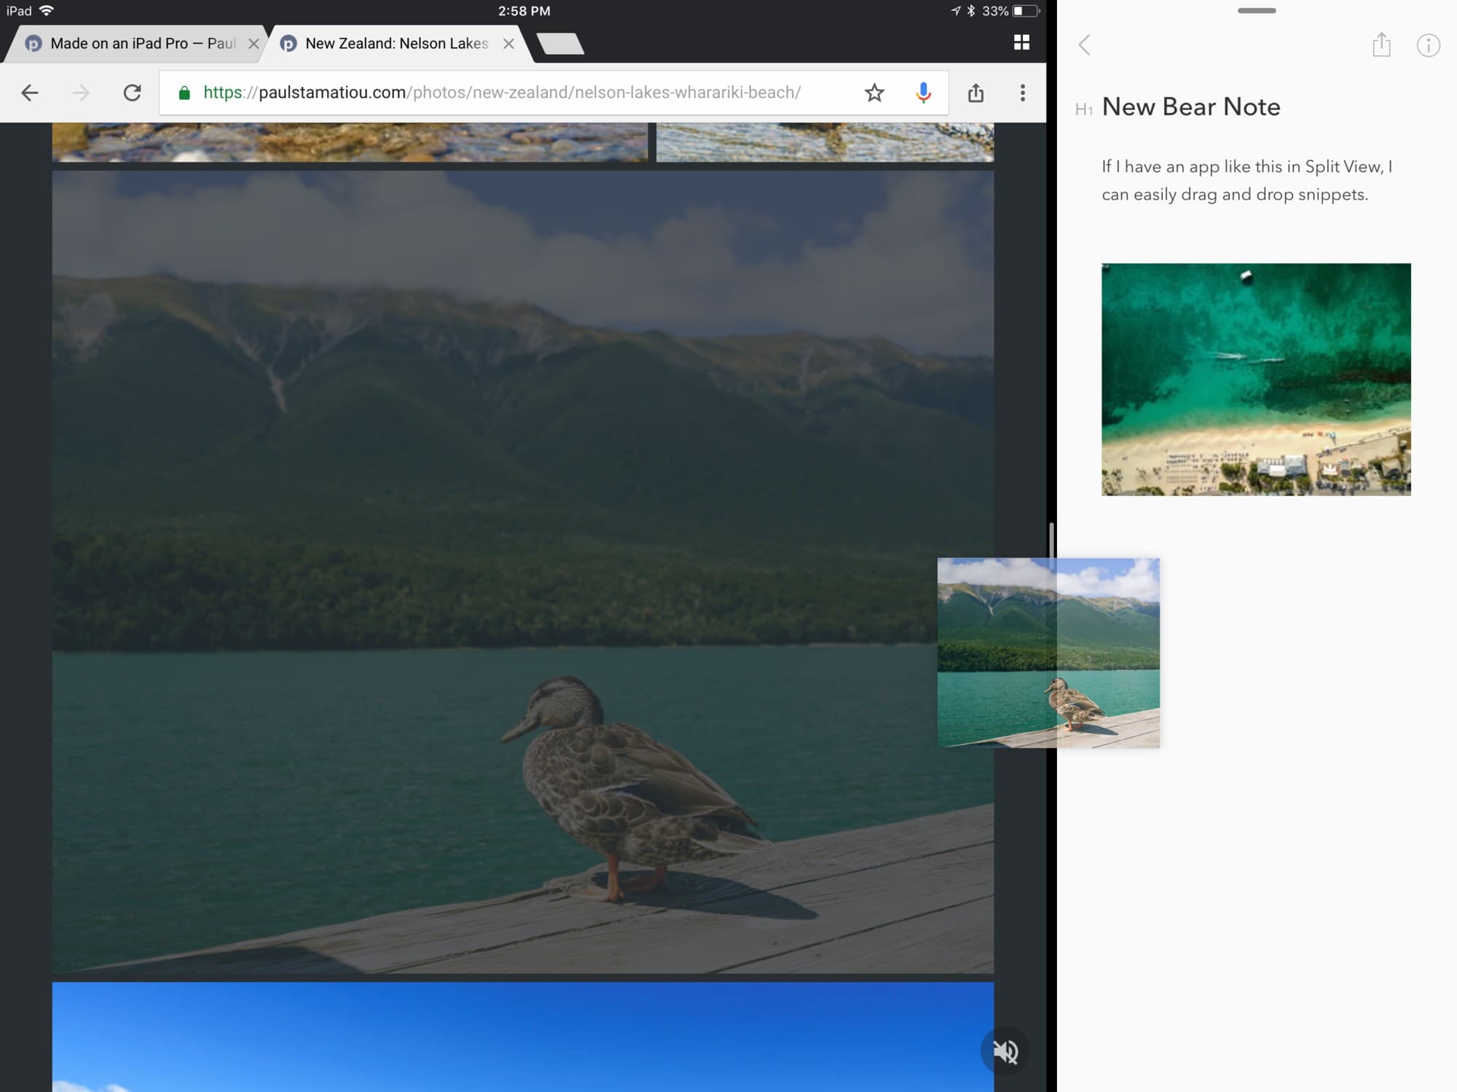Open Chrome share sheet

tap(975, 93)
